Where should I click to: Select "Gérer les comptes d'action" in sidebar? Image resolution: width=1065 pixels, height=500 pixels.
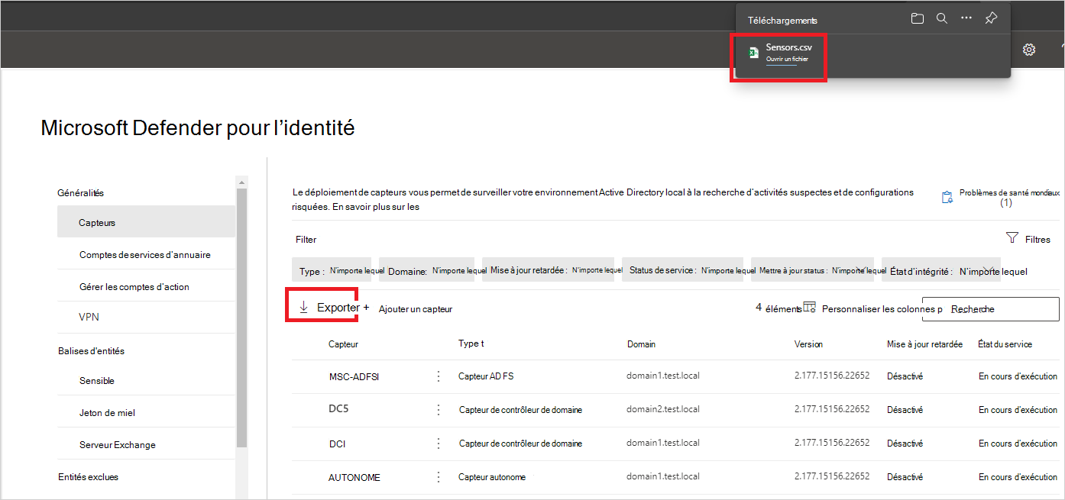pyautogui.click(x=134, y=286)
